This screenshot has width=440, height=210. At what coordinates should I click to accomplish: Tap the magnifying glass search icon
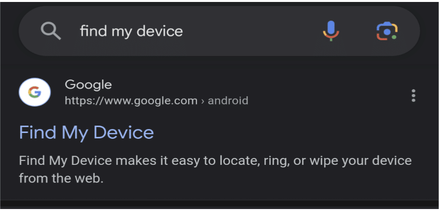point(51,31)
